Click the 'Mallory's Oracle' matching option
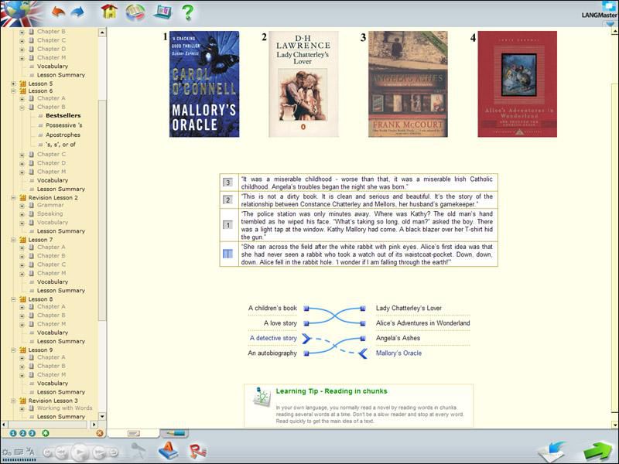The image size is (619, 464). 398,353
